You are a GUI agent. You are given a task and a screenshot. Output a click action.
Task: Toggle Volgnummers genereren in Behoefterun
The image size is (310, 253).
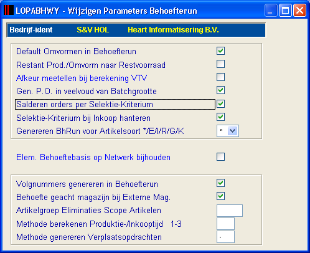pyautogui.click(x=220, y=183)
